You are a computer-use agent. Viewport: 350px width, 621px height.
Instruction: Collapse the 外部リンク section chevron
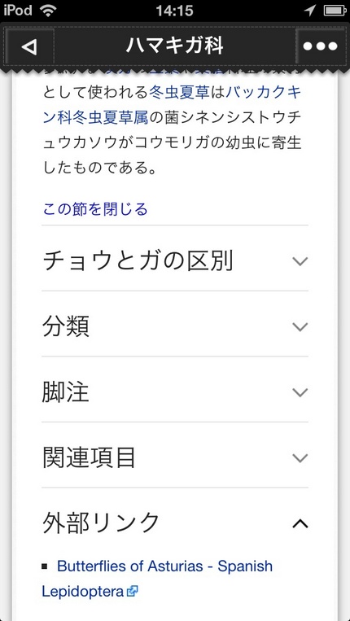(x=300, y=523)
